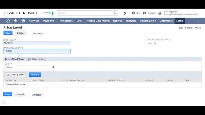Open the Shortcuts star icon
Image resolution: width=205 pixels, height=115 pixels.
point(16,21)
